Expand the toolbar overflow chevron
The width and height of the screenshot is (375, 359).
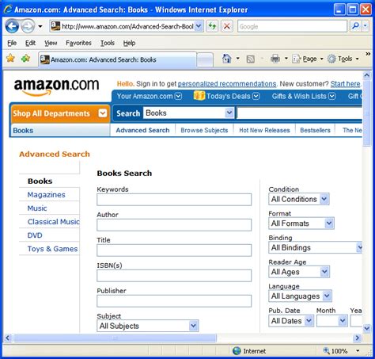click(x=368, y=54)
